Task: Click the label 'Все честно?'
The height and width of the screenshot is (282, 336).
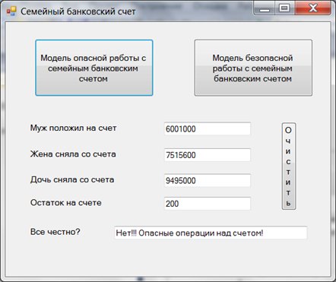Action: click(x=55, y=232)
